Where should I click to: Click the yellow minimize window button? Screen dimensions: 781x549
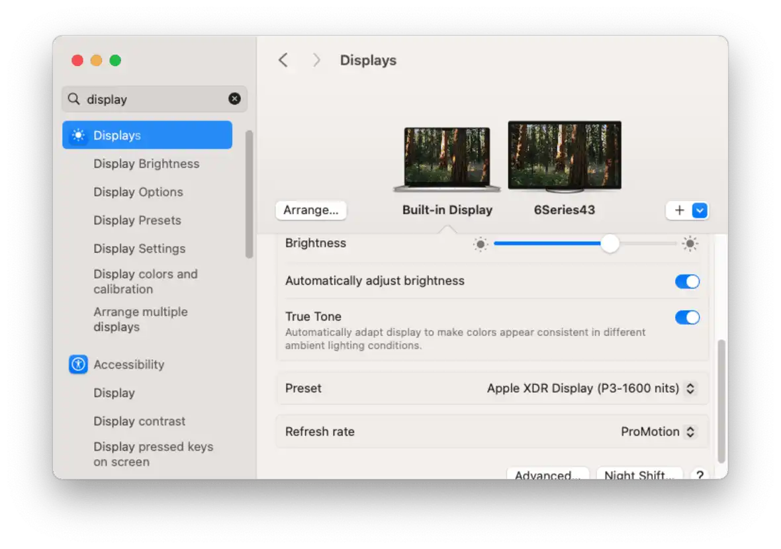96,60
